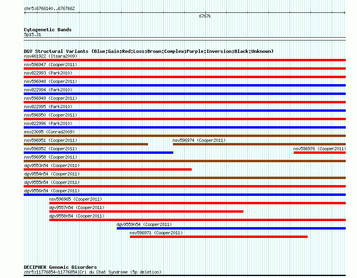Screen dimensions: 357x278
Task: Click the 6767k ruler tick label
Action: [x=205, y=16]
